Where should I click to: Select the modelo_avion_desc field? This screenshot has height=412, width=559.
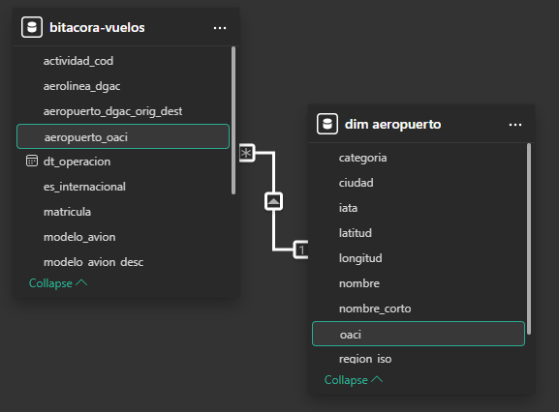(x=123, y=262)
